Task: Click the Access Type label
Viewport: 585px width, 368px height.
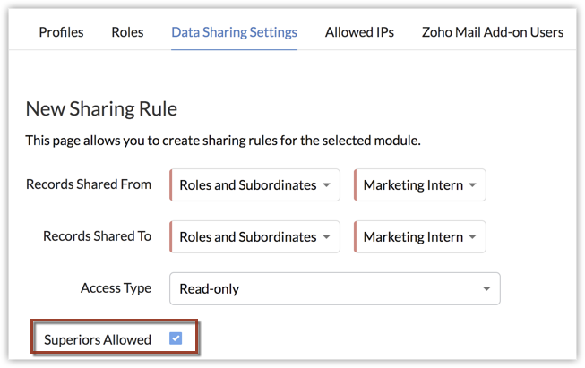Action: tap(116, 288)
